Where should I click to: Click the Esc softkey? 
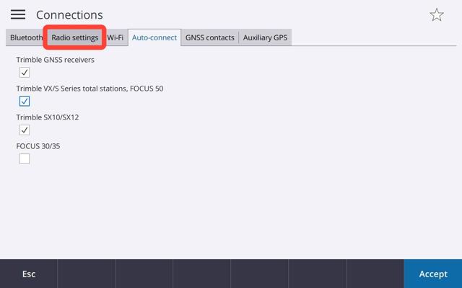pos(29,274)
